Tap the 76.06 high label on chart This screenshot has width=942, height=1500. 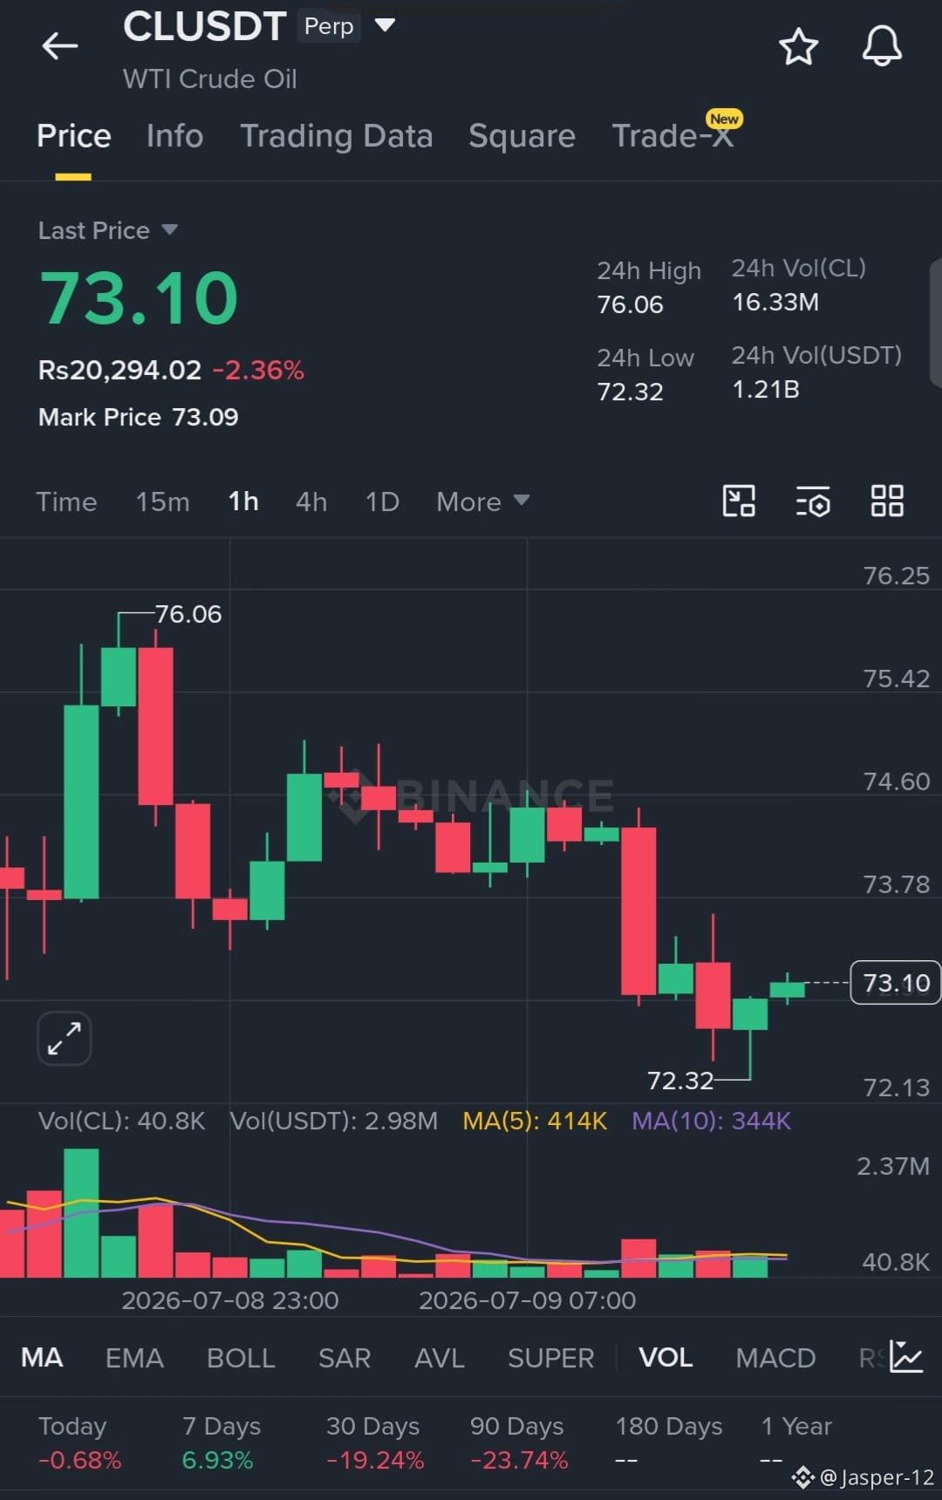(x=188, y=614)
